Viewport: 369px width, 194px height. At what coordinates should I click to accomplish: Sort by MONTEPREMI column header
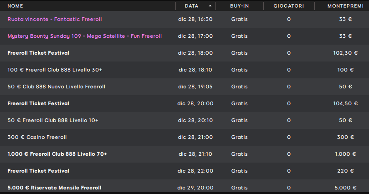pyautogui.click(x=345, y=6)
